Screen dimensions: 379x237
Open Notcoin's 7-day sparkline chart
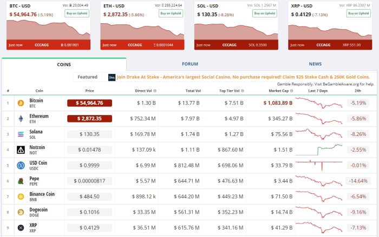click(x=319, y=150)
